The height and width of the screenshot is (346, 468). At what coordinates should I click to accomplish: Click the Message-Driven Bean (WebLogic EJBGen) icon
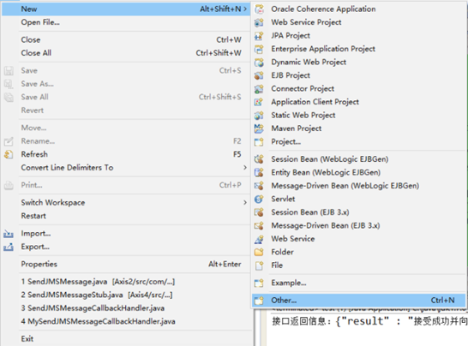click(x=259, y=186)
